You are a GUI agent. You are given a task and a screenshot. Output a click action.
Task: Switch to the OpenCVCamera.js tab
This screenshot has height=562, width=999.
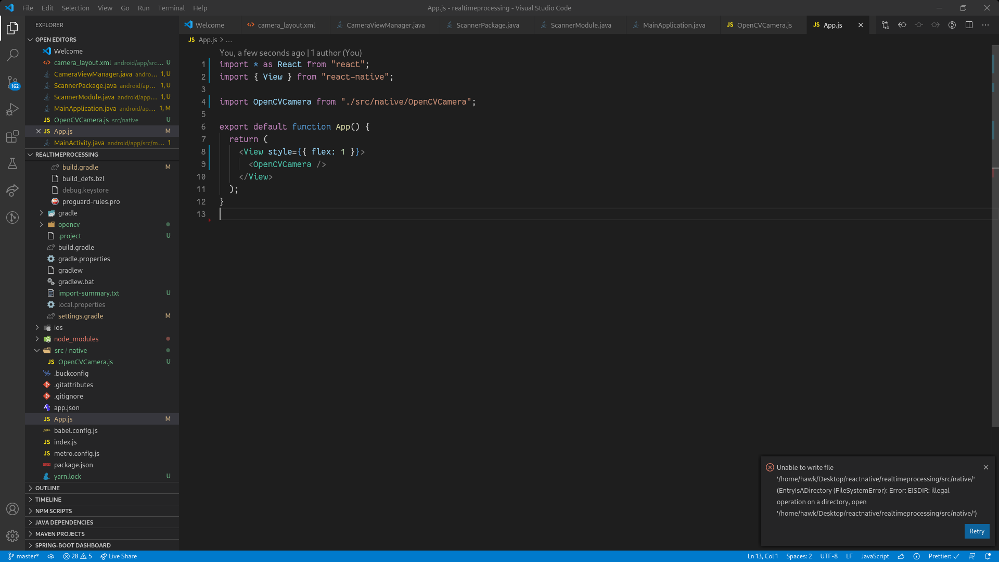coord(764,25)
